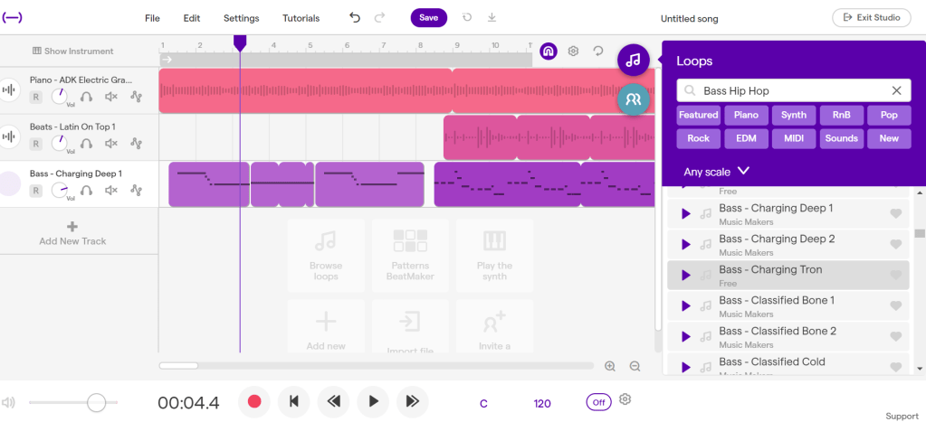Zoom in the timeline with magnifier plus

click(610, 366)
